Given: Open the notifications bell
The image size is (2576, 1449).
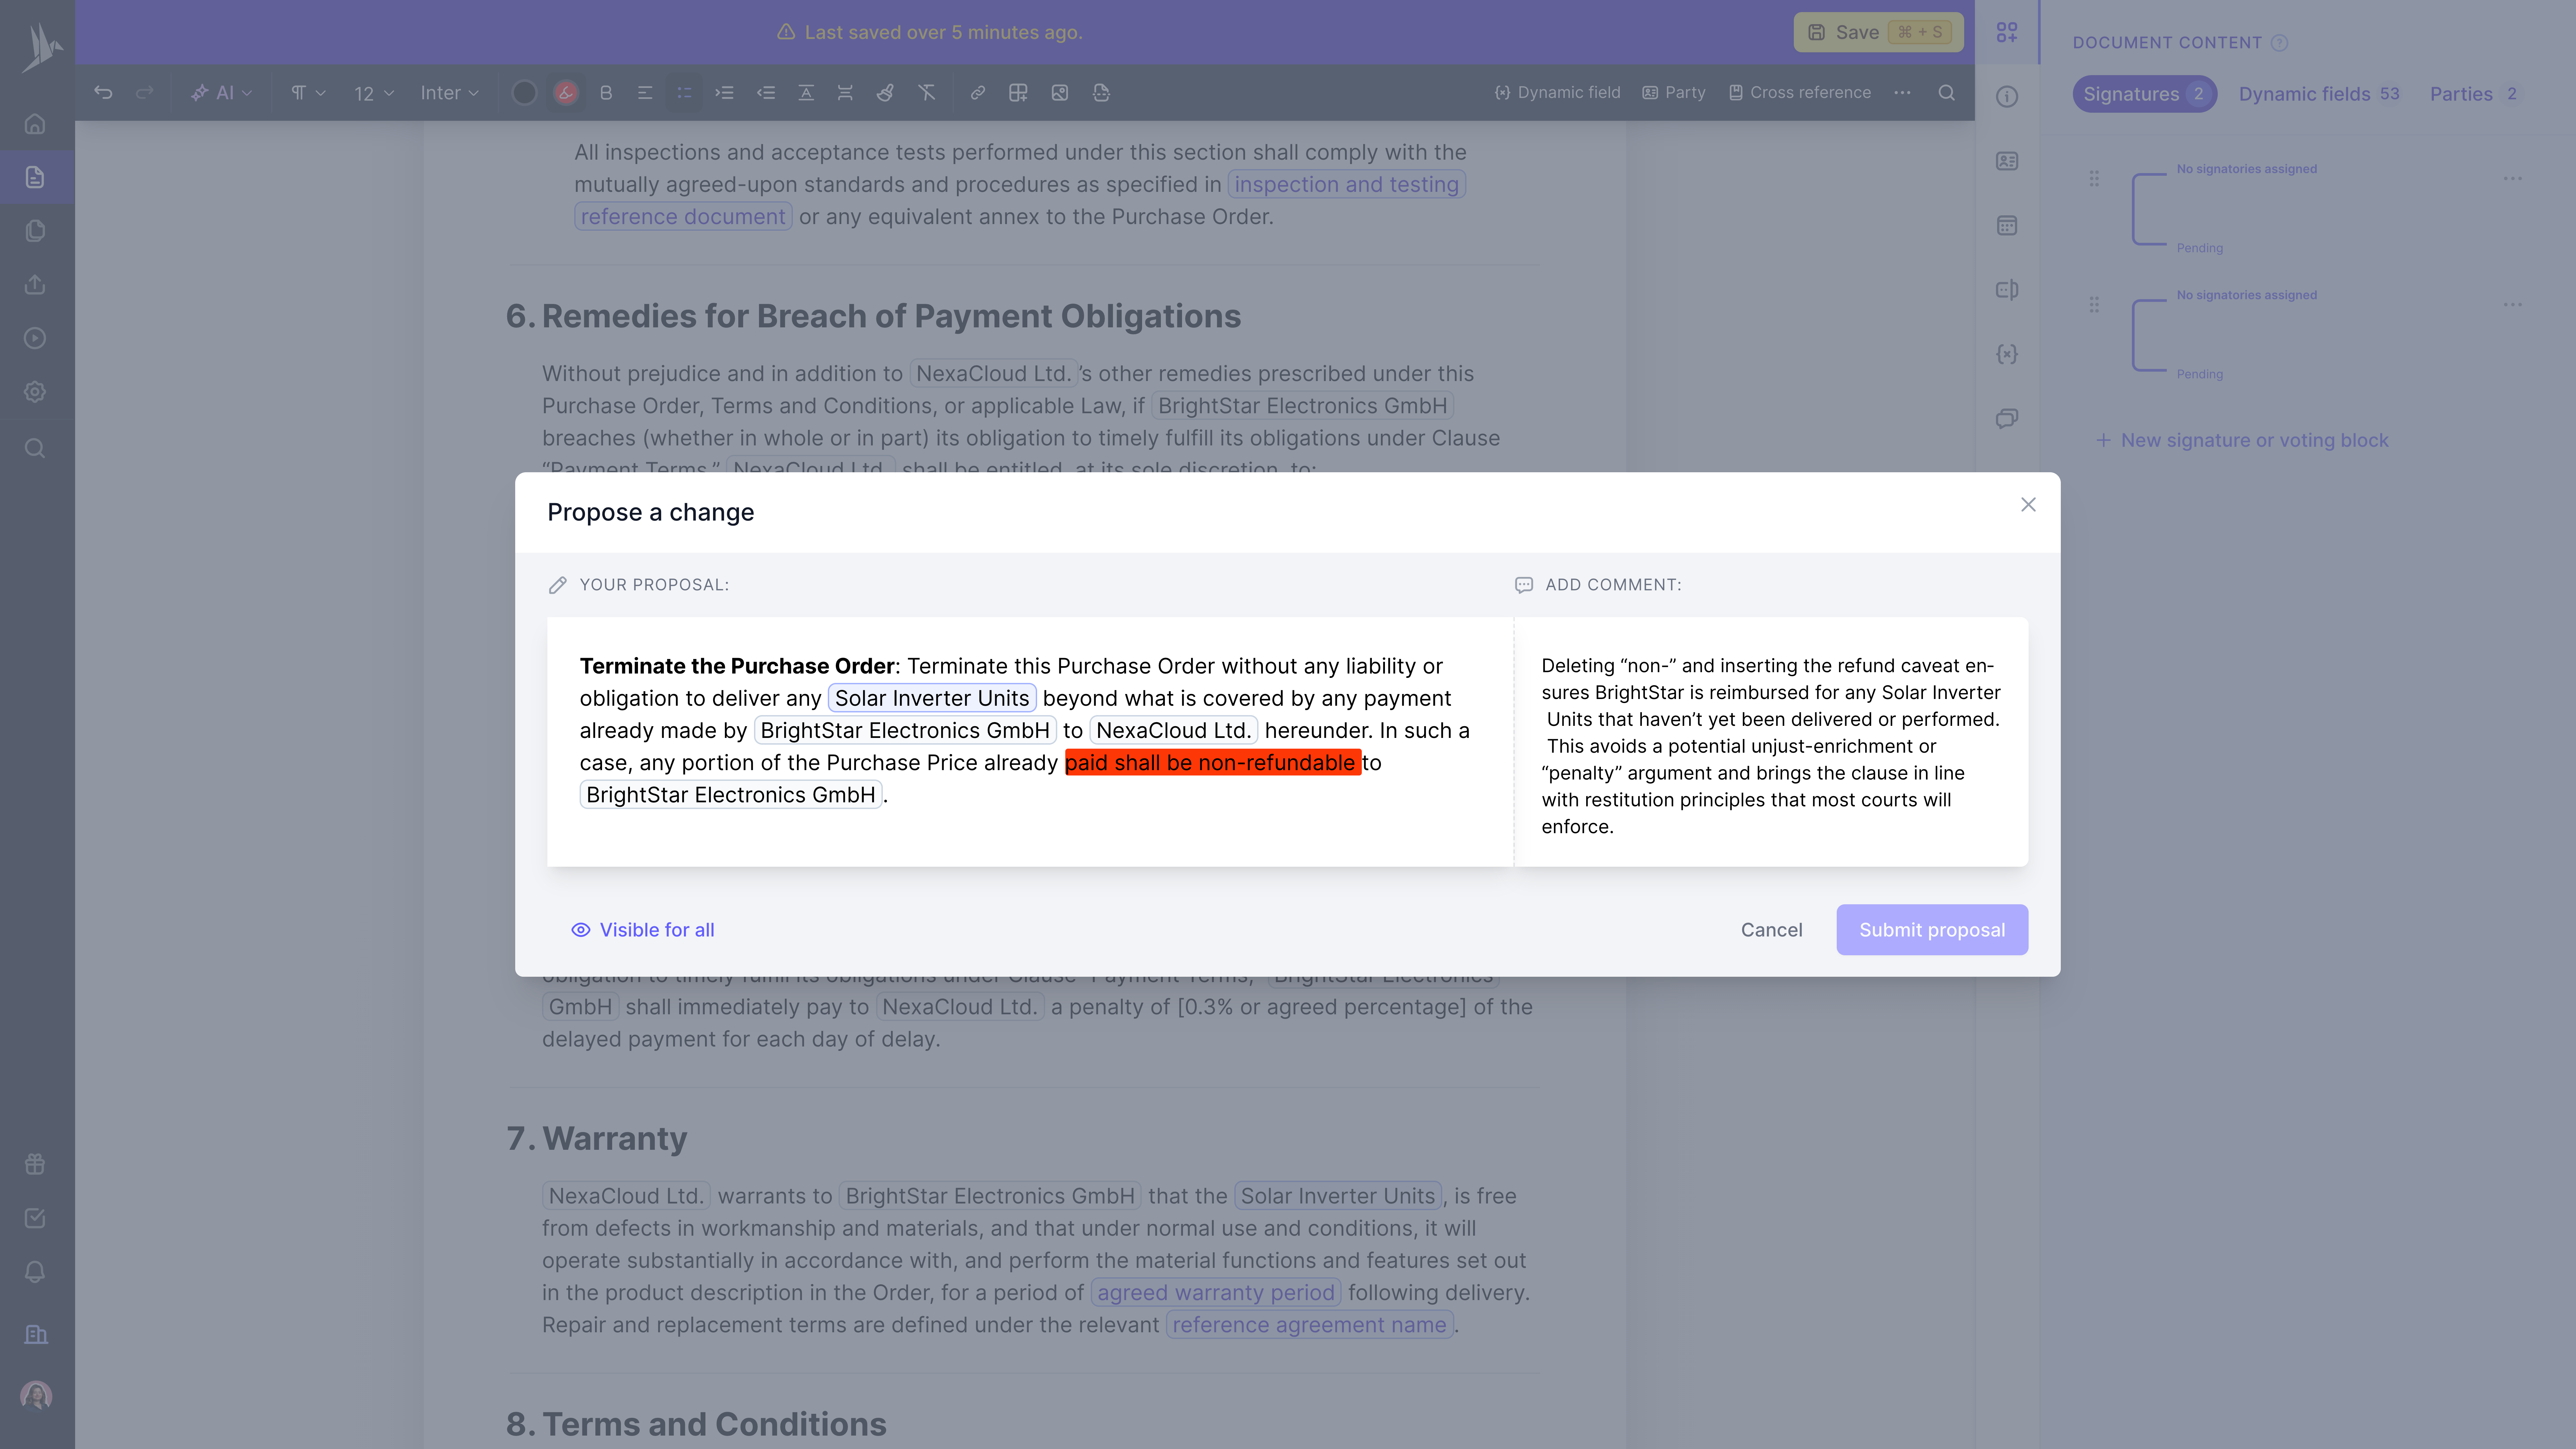Looking at the screenshot, I should tap(35, 1272).
